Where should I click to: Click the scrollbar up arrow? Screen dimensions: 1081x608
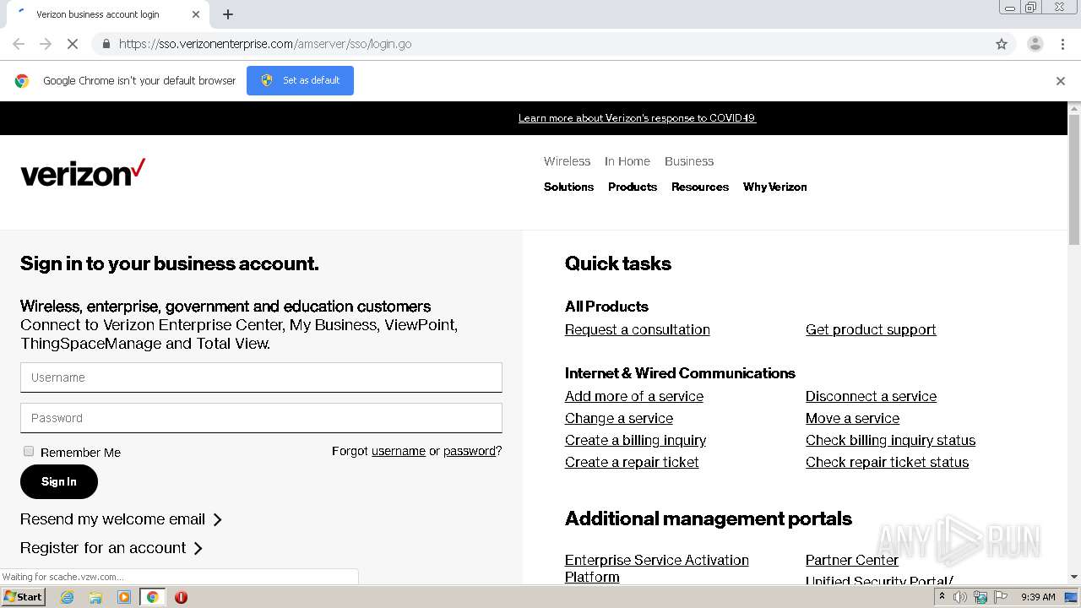(x=1074, y=108)
